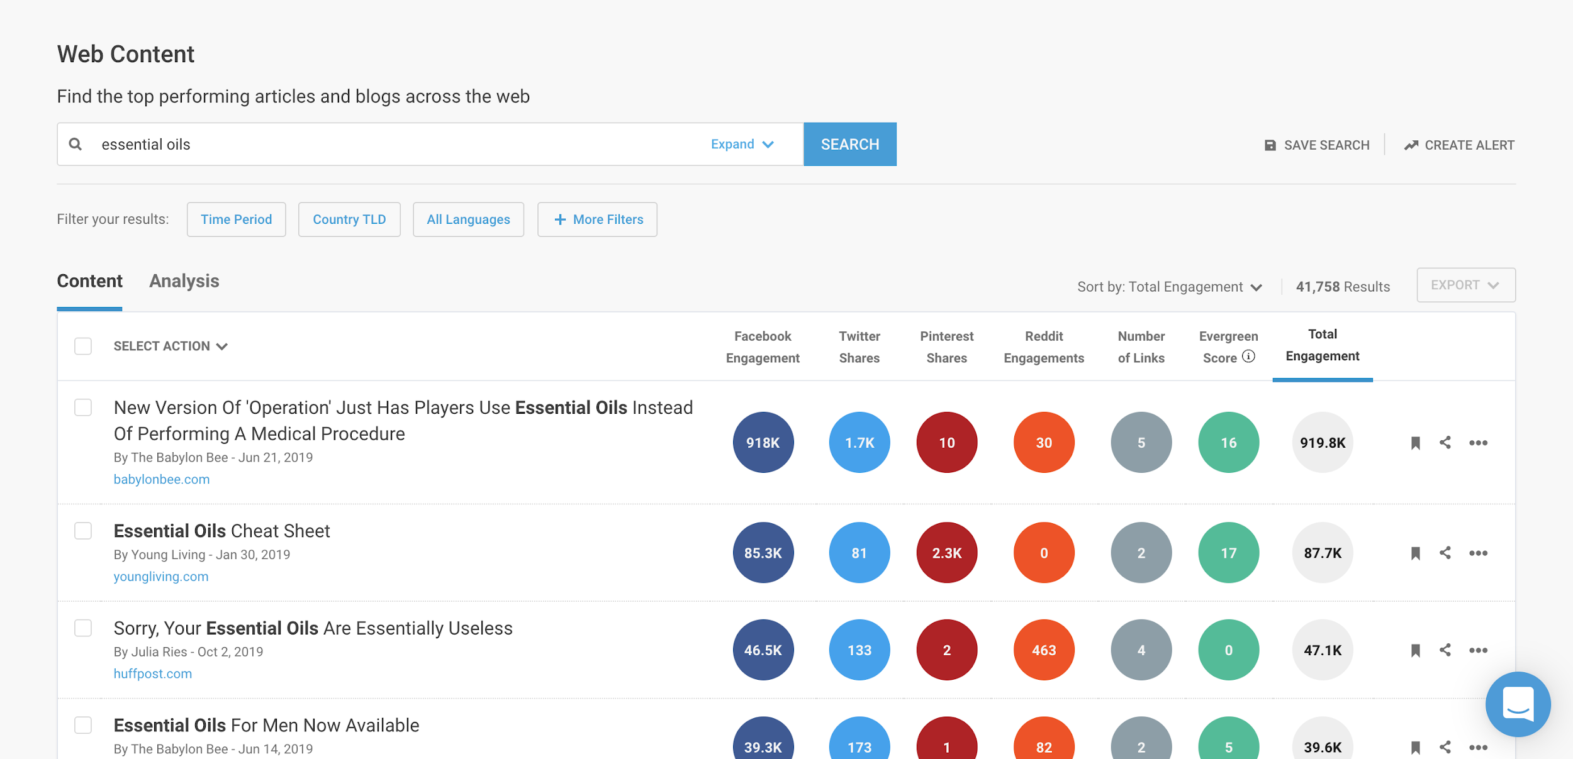Open the youngliving.com link
This screenshot has height=759, width=1573.
[x=161, y=577]
